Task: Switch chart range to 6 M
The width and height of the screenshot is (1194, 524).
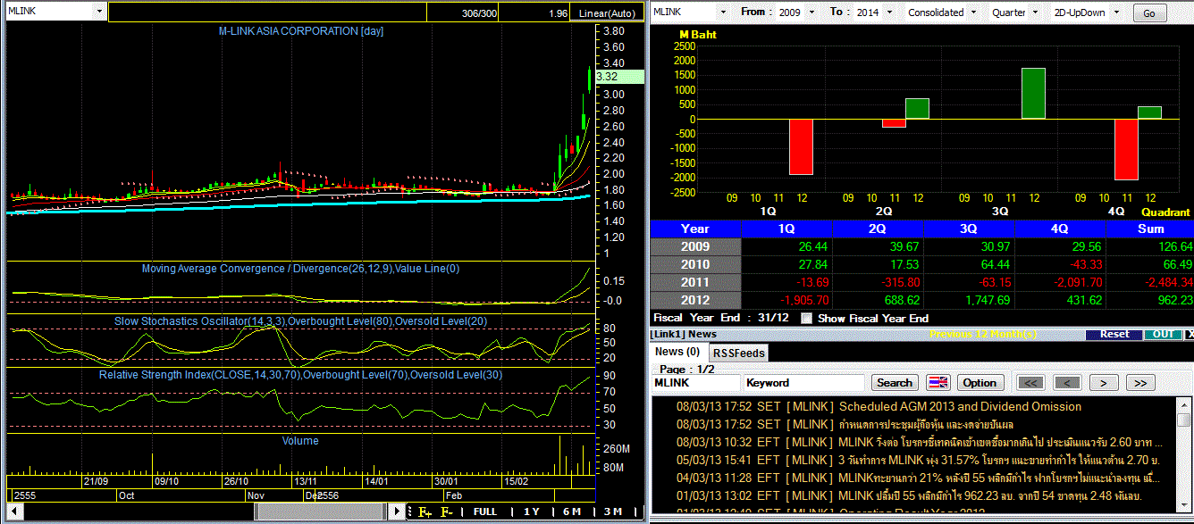Action: (x=572, y=512)
